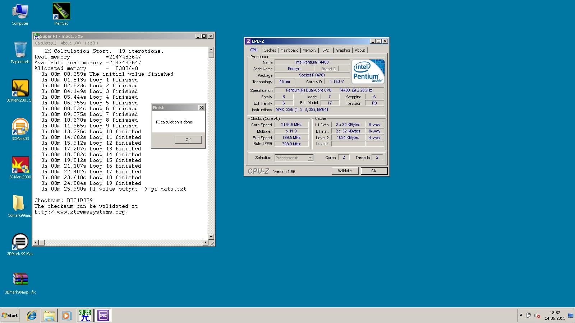Click the Package field Socket P (478)
The height and width of the screenshot is (323, 575).
pos(312,75)
